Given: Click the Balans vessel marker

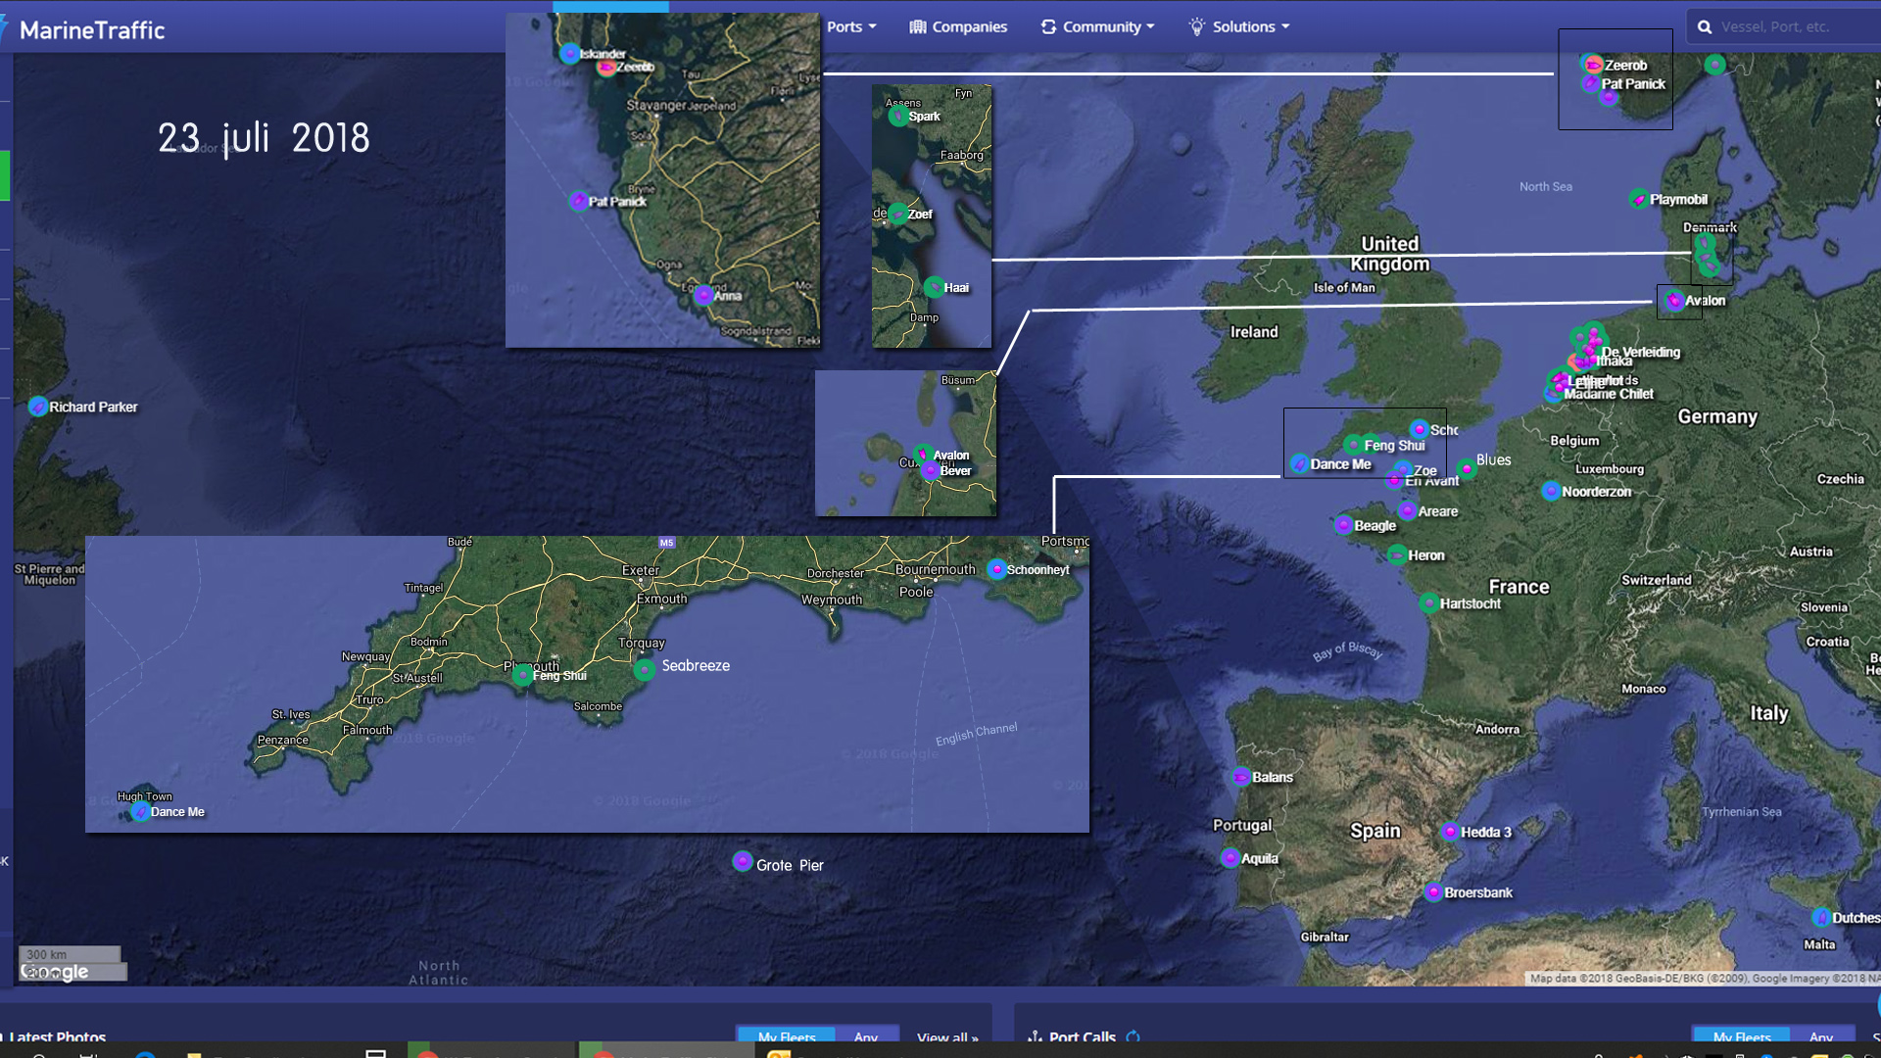Looking at the screenshot, I should 1241,777.
